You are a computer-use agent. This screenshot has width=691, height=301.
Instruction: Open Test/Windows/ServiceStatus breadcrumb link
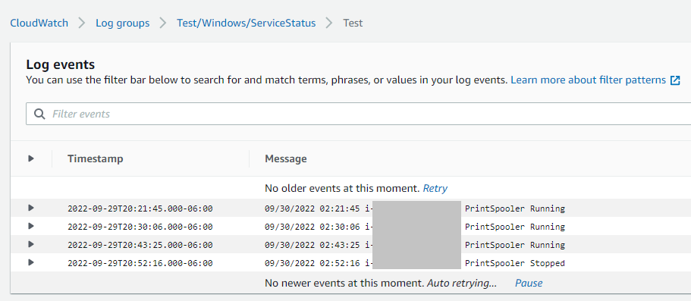pos(247,23)
